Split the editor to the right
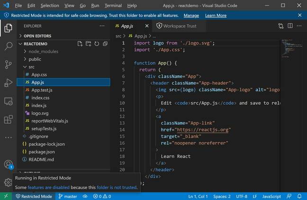The image size is (307, 200). tap(290, 26)
